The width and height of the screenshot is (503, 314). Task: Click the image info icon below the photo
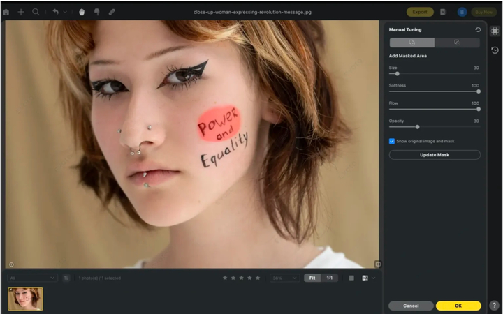point(11,264)
